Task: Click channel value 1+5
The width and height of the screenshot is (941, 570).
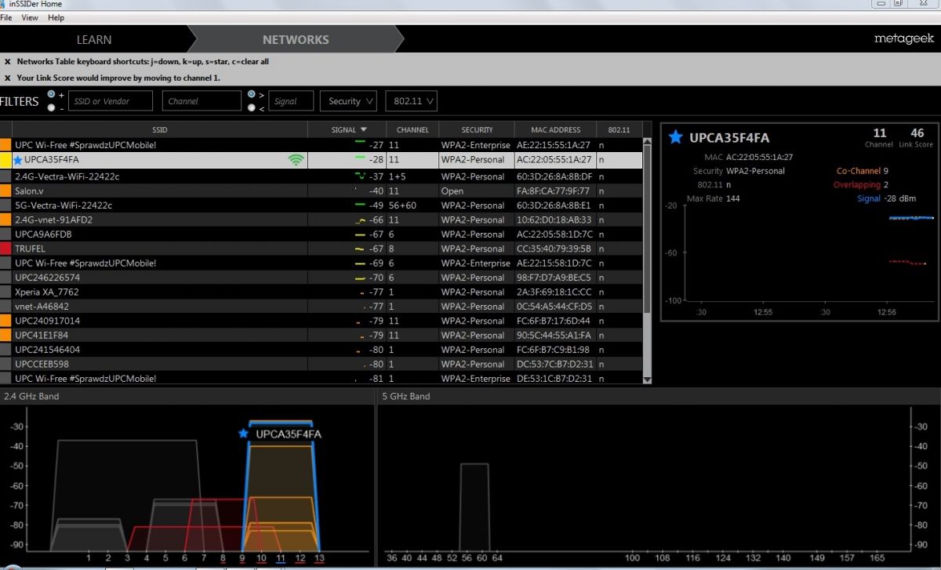Action: click(x=398, y=176)
